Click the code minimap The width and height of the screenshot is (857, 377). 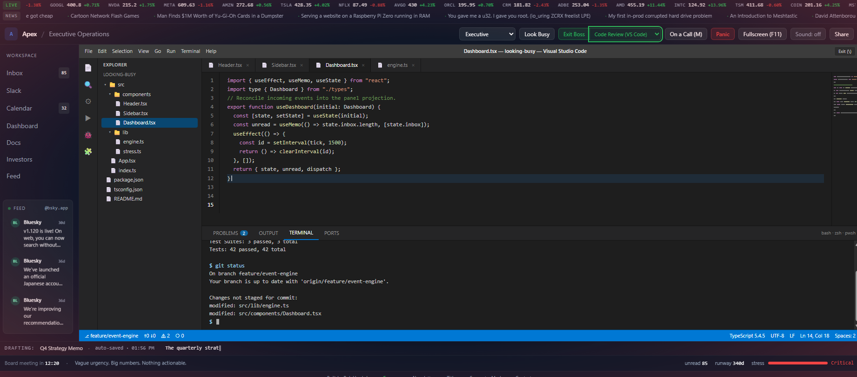tap(844, 95)
